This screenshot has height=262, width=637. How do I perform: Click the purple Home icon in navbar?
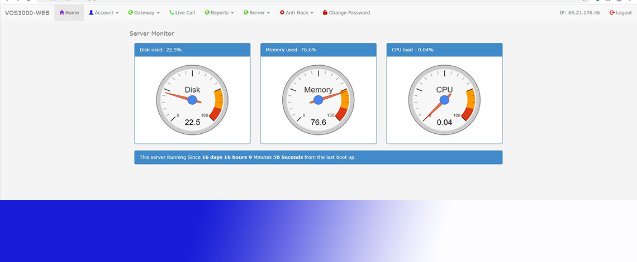click(x=62, y=13)
